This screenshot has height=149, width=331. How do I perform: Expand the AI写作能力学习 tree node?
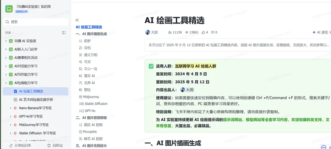coord(6,74)
